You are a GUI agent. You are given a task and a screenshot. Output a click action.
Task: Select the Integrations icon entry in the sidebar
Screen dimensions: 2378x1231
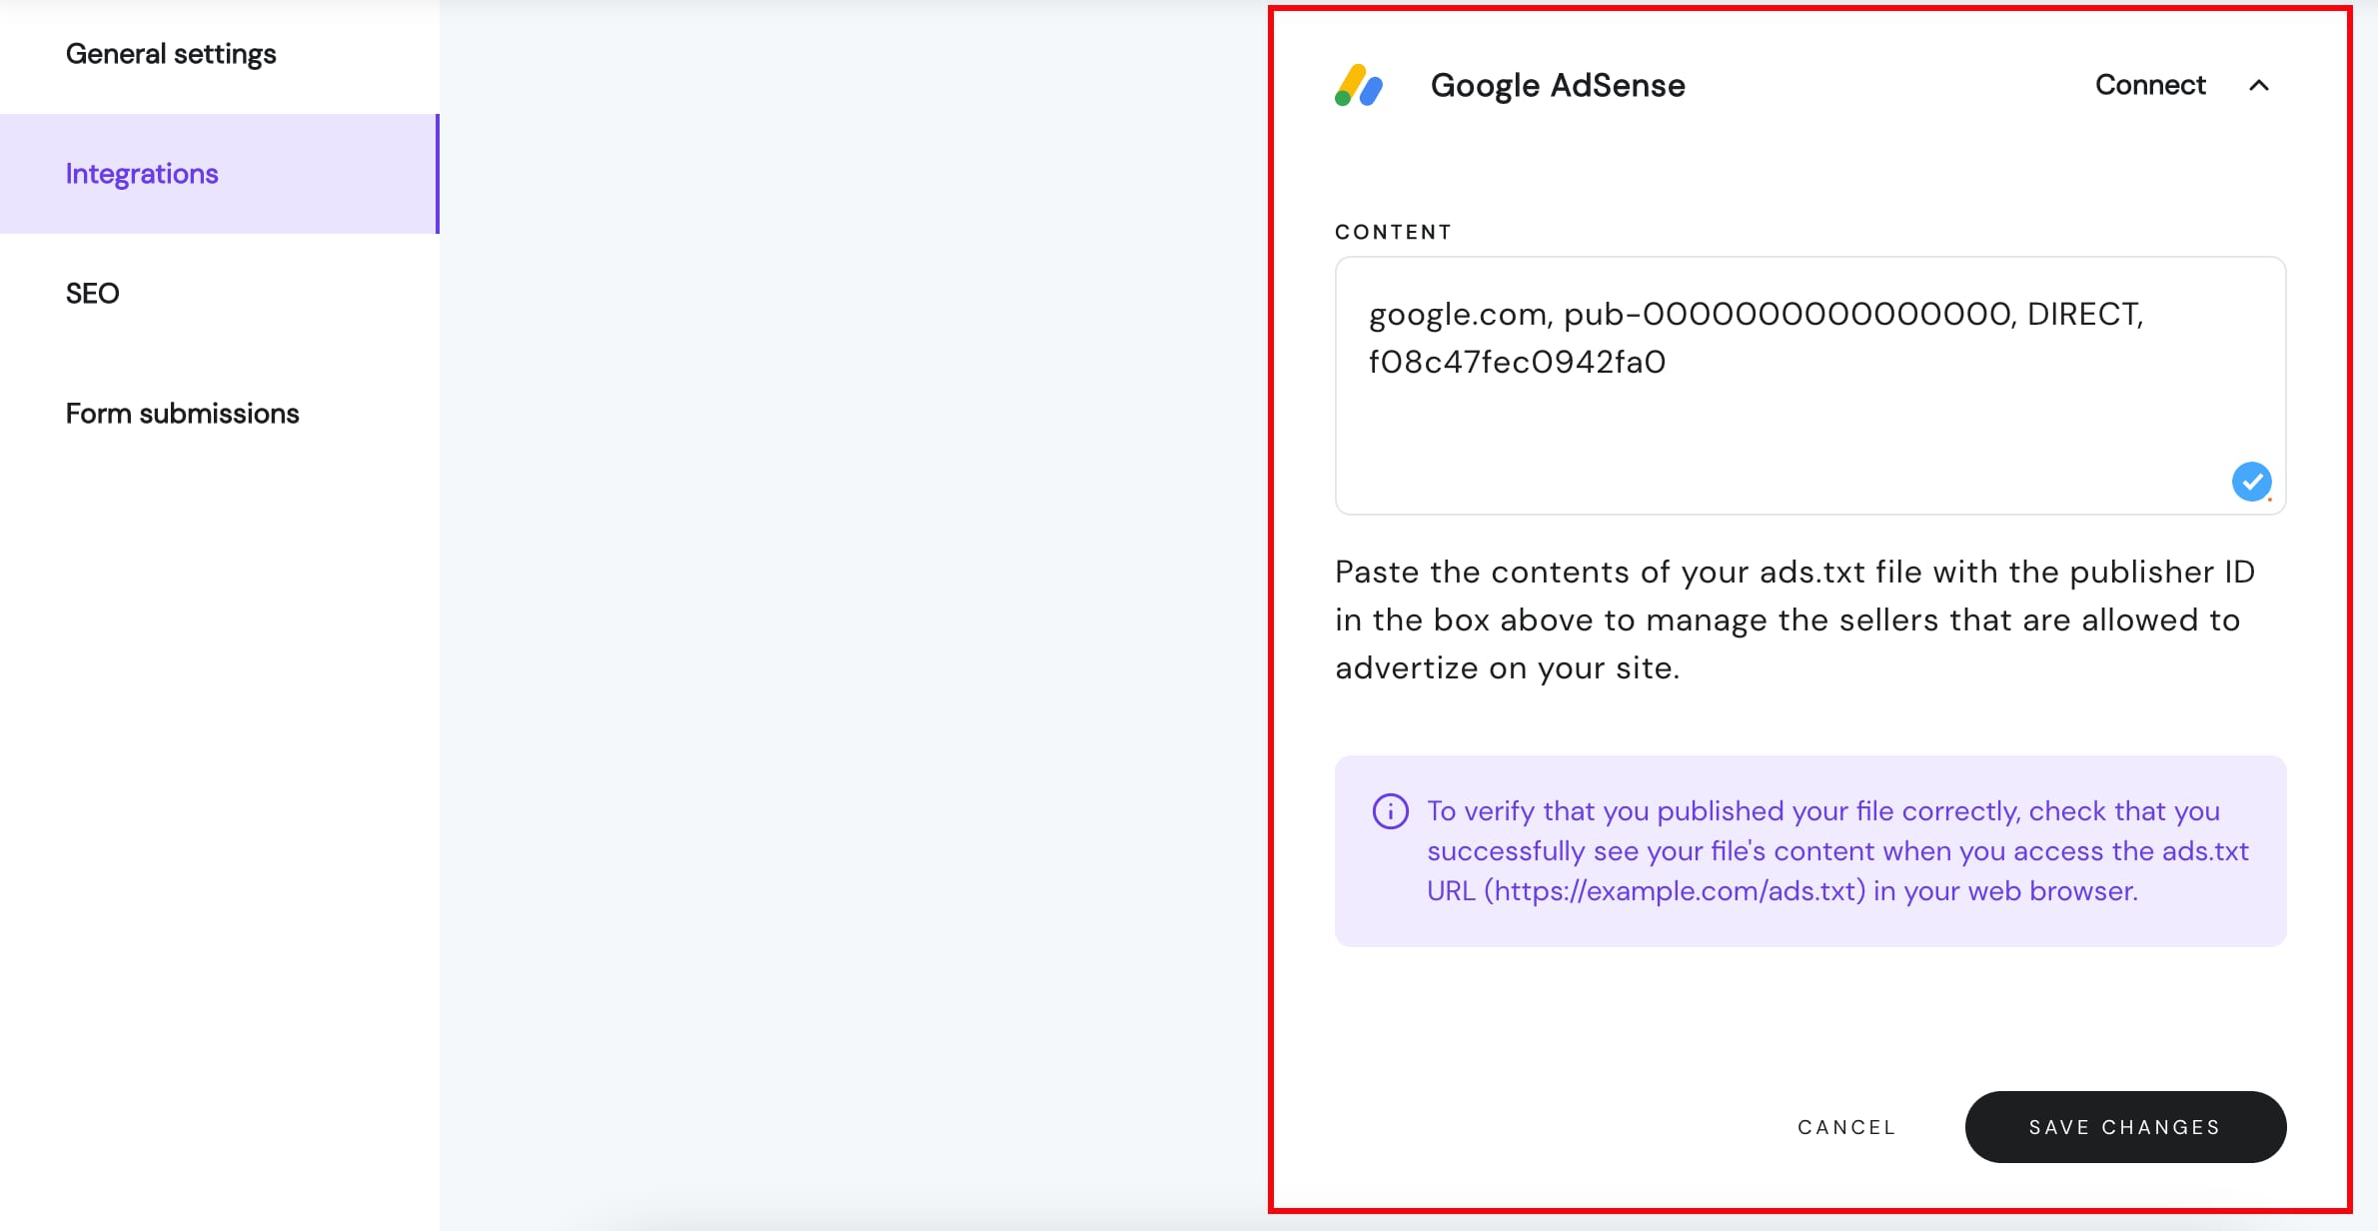141,173
